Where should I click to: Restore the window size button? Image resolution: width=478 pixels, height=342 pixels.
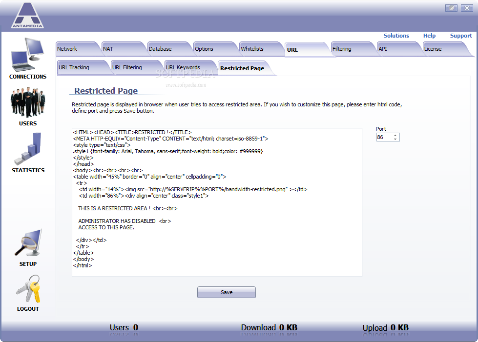coord(451,8)
